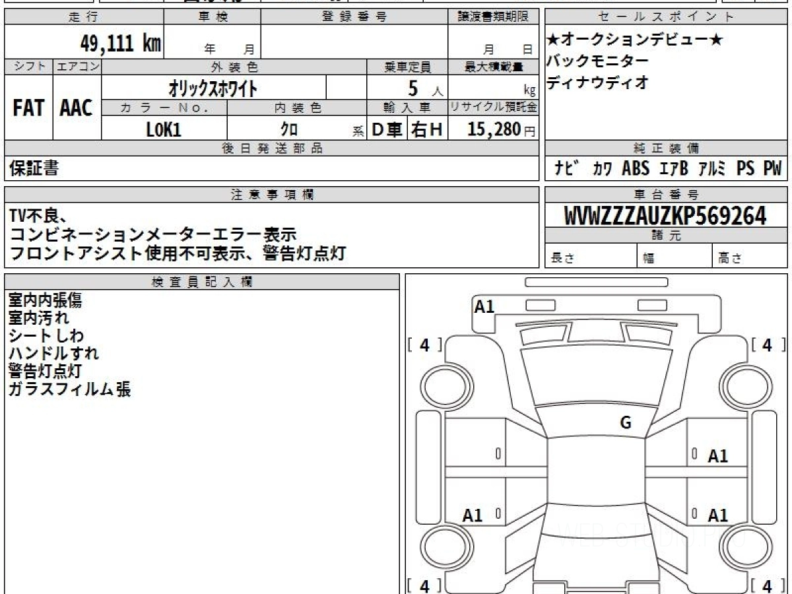The height and width of the screenshot is (594, 792).
Task: Select the 長さ dimension cell
Action: (591, 256)
